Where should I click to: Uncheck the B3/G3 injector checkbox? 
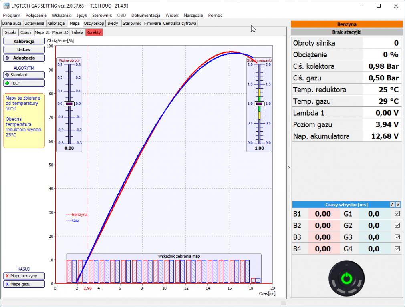[x=397, y=237]
